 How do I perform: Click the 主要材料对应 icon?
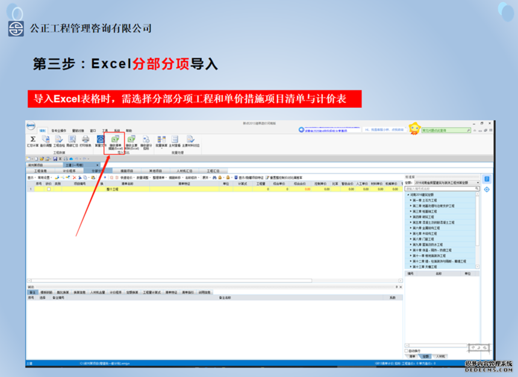pos(190,139)
